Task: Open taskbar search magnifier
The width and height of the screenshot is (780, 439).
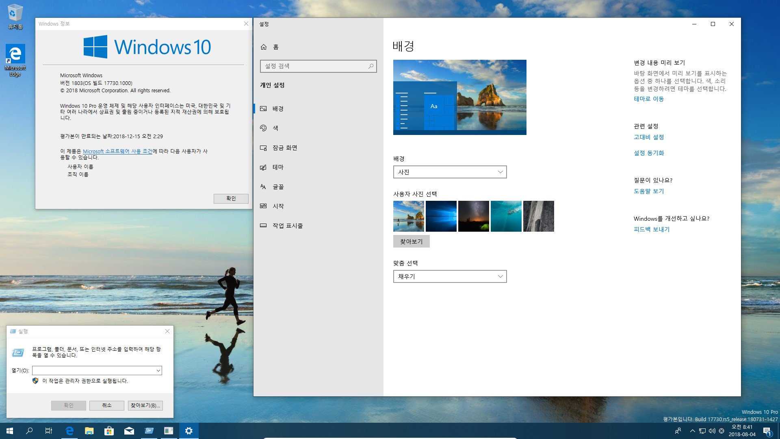Action: pos(29,431)
